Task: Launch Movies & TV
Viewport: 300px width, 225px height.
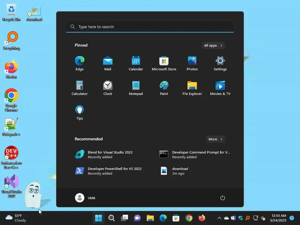Action: (220, 88)
